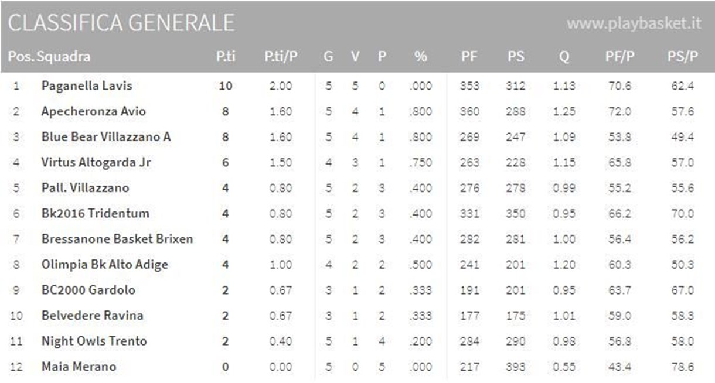Viewport: 715px width, 383px height.
Task: Select Bk2016 Tridentum in the standings
Action: 95,213
